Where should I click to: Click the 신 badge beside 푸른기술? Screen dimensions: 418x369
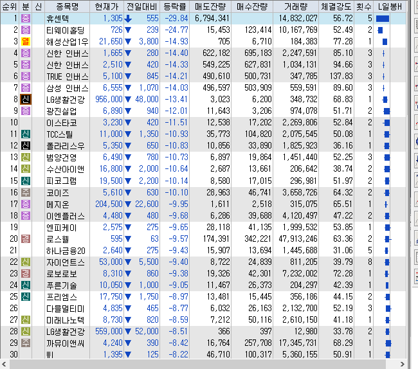point(26,285)
